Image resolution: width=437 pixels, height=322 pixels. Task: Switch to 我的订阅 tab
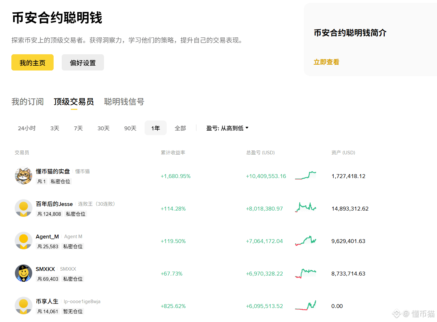pos(28,102)
